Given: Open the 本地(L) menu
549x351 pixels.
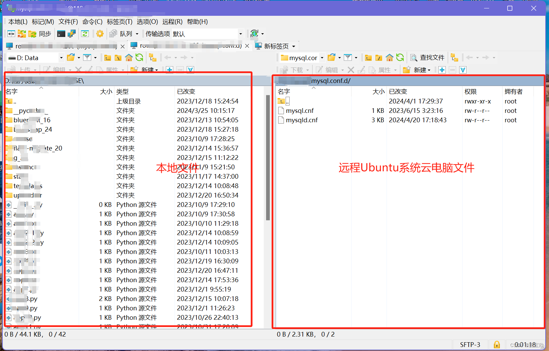Looking at the screenshot, I should [x=18, y=22].
